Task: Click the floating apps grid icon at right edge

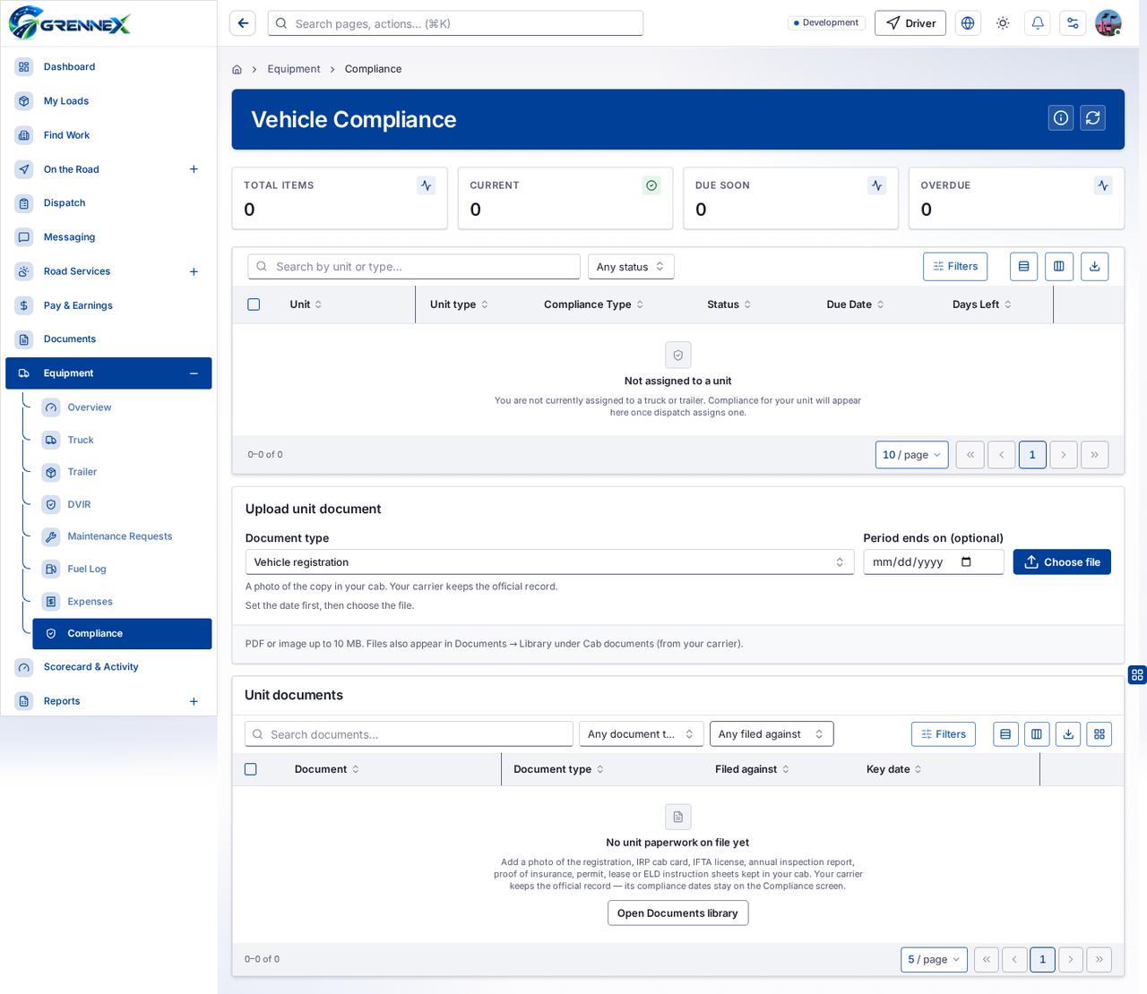Action: [x=1137, y=675]
